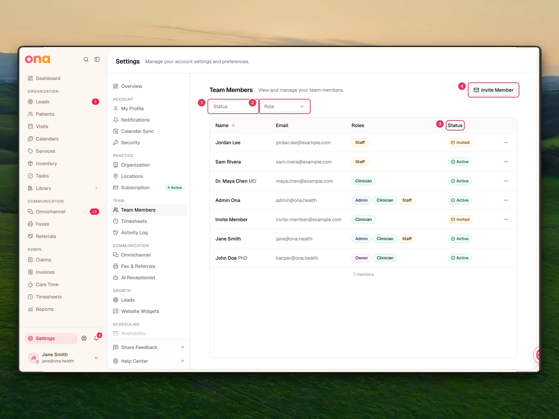Click Share Feedback external link arrow

point(182,347)
